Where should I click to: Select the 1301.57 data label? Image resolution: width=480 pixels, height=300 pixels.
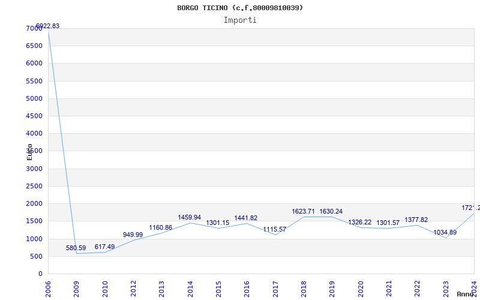click(388, 223)
